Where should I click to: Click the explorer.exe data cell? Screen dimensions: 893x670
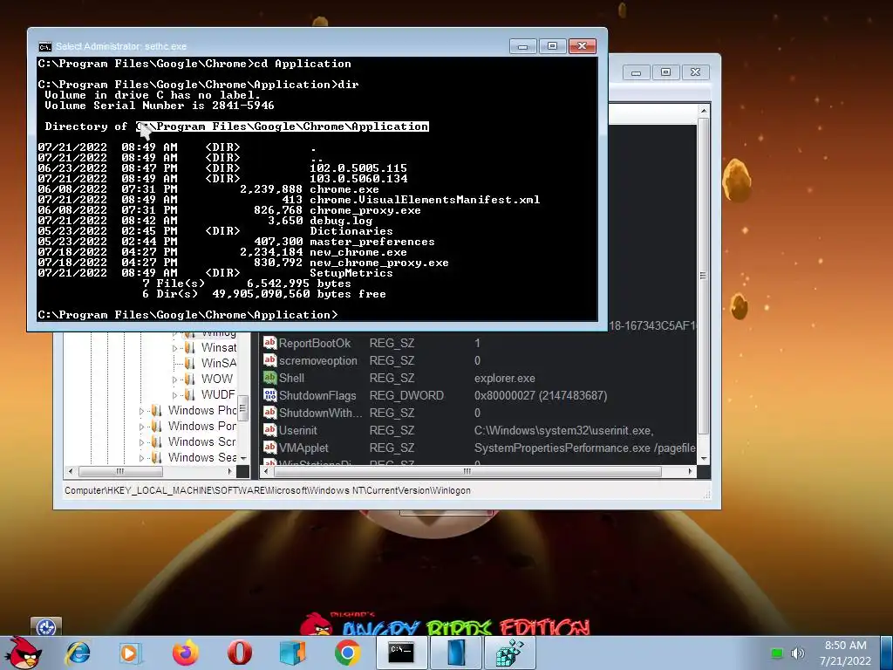[x=505, y=379]
